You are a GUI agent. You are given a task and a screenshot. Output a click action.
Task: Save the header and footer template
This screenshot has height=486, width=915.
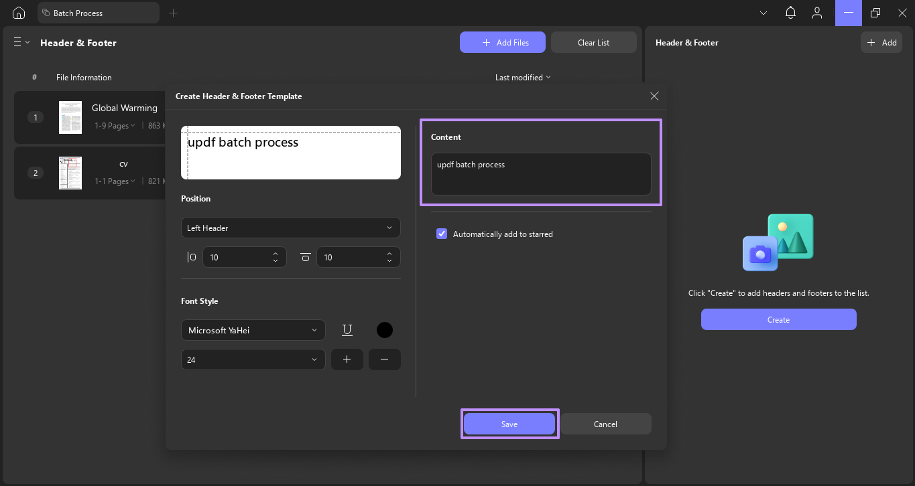click(509, 424)
